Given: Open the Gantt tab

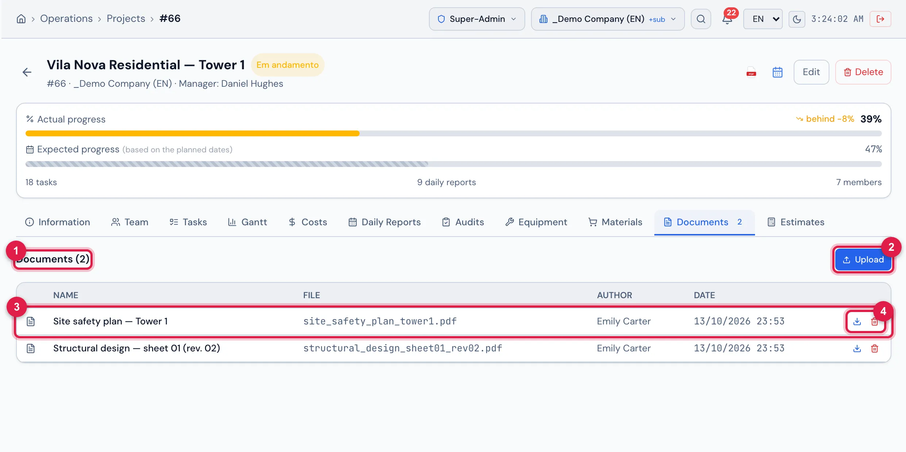Looking at the screenshot, I should click(247, 222).
